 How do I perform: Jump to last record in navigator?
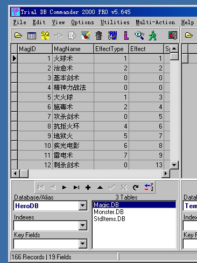pos(76,188)
